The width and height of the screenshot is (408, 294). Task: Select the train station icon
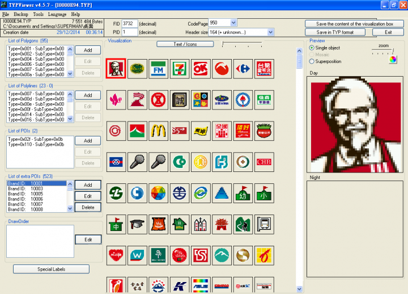(264, 224)
